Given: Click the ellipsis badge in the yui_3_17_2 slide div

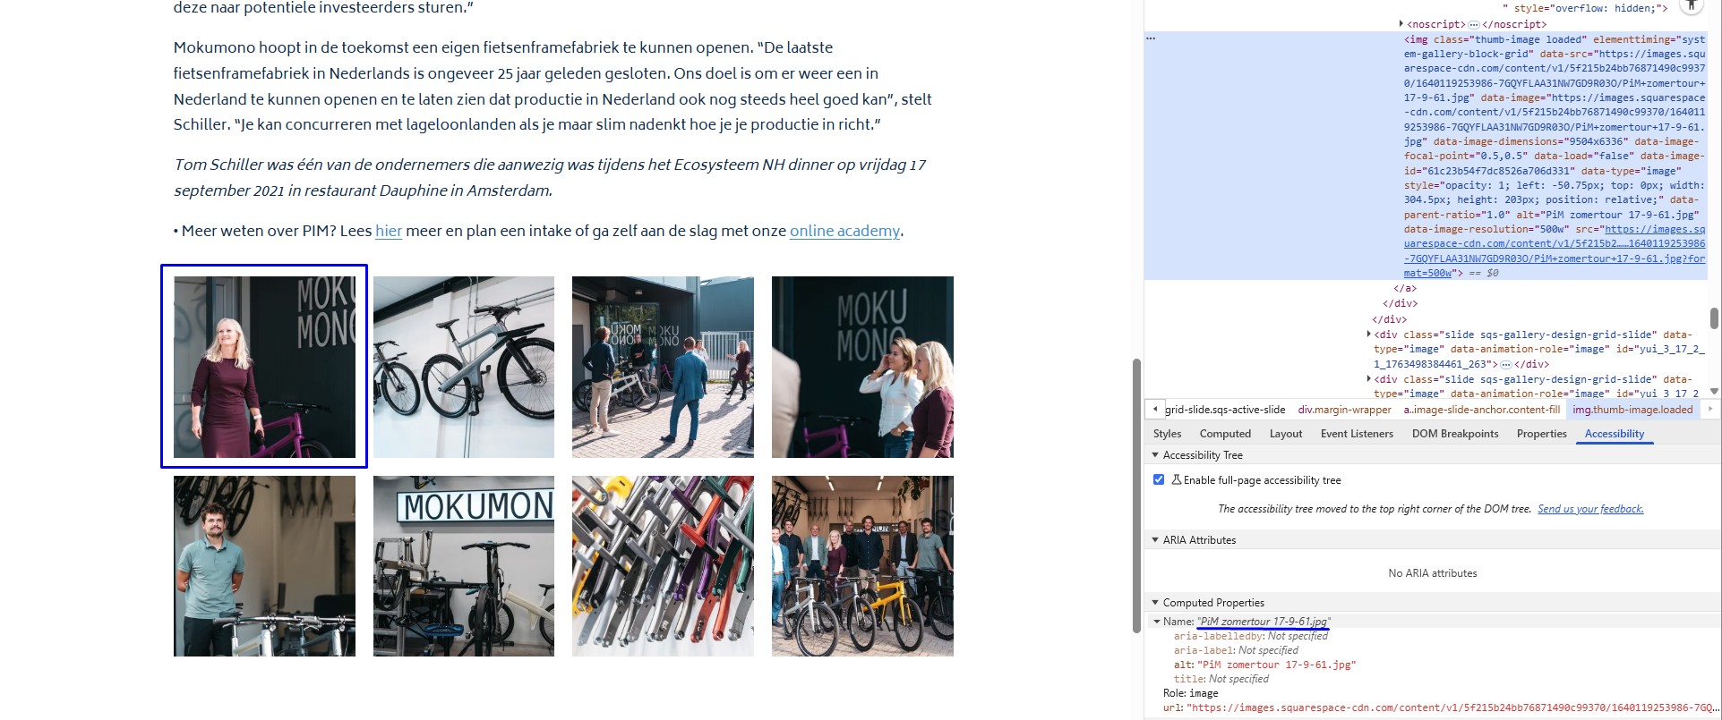Looking at the screenshot, I should pyautogui.click(x=1506, y=364).
